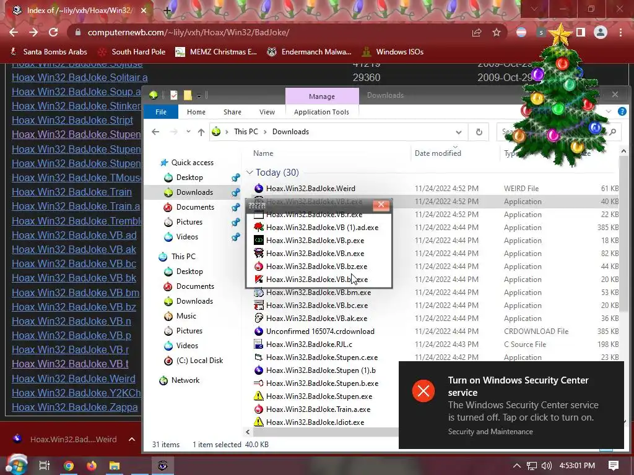Click This PC in the breadcrumb path
Image resolution: width=634 pixels, height=475 pixels.
[246, 132]
